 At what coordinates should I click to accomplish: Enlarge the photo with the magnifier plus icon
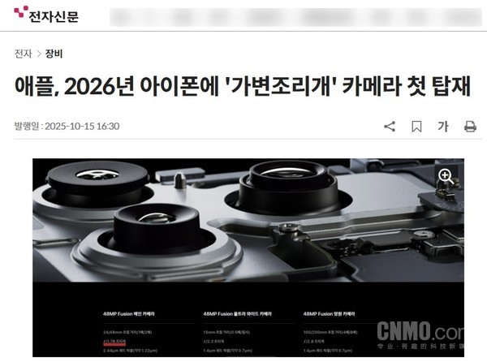[446, 176]
